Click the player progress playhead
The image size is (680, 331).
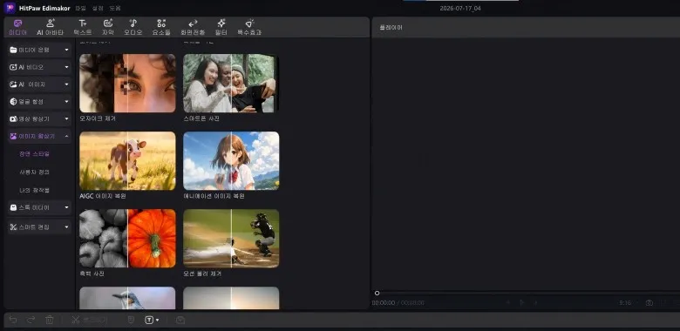[x=377, y=294]
